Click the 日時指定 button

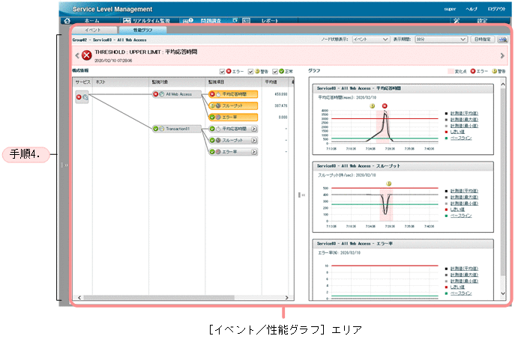(x=483, y=40)
